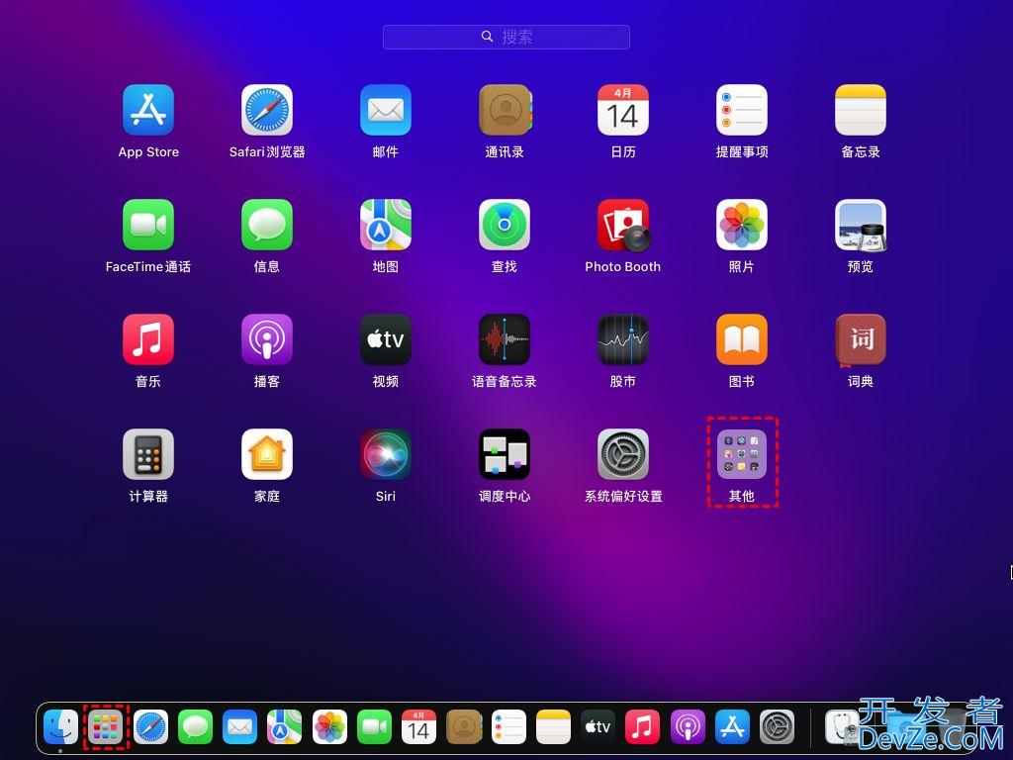Open 语音备忘录 (Voice Memos) app
Viewport: 1013px width, 760px height.
coord(505,340)
